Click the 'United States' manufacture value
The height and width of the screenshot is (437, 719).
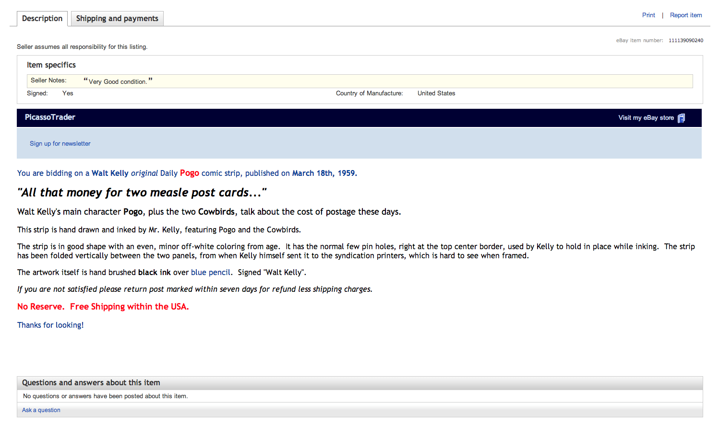coord(436,93)
